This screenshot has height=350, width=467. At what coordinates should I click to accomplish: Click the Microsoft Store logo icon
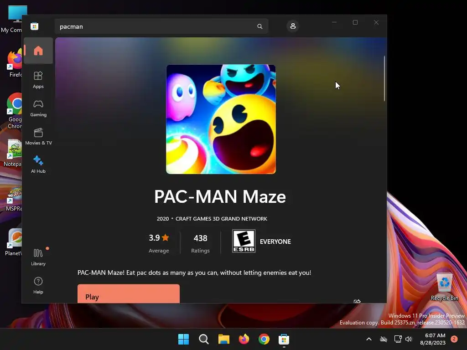[x=34, y=26]
